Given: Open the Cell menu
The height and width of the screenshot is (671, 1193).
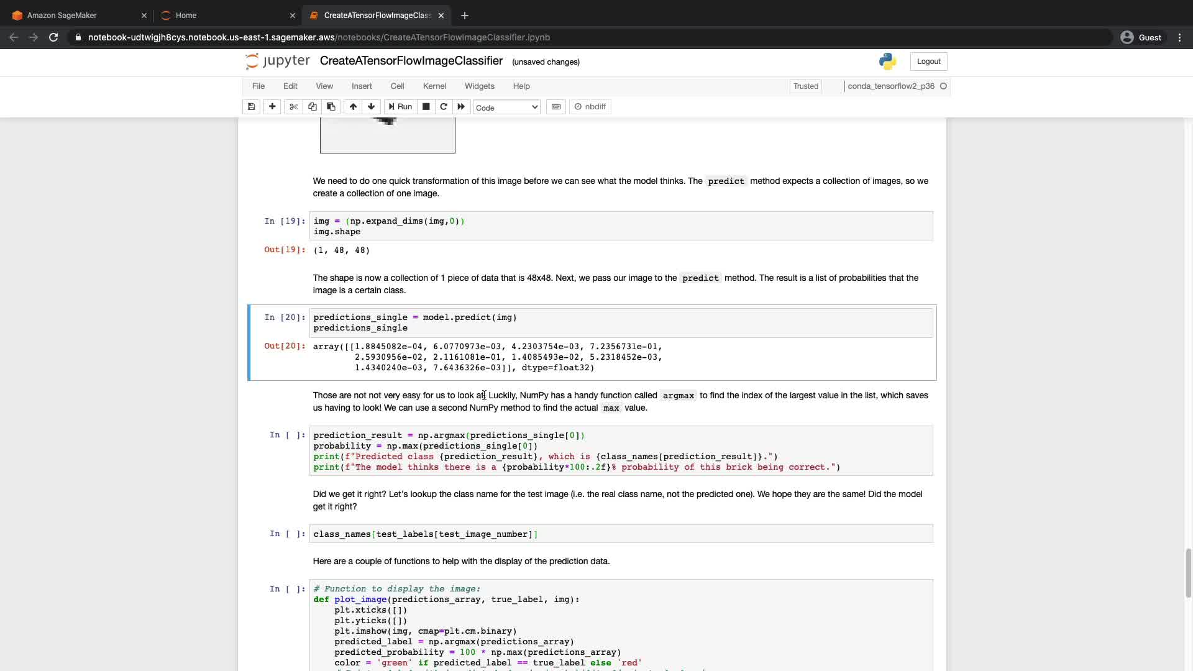Looking at the screenshot, I should (397, 86).
